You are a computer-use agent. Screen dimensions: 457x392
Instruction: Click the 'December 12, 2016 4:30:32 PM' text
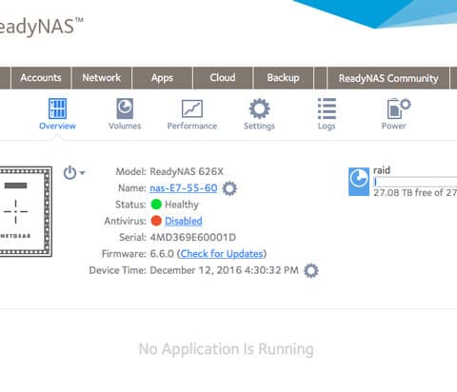pyautogui.click(x=224, y=270)
